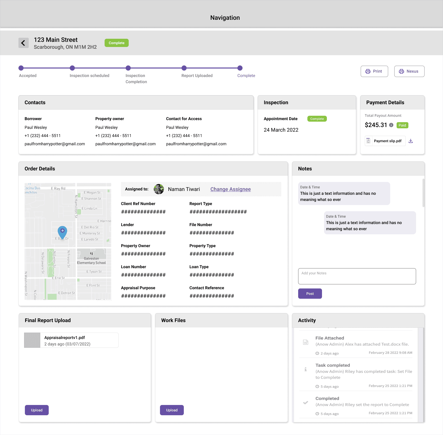This screenshot has height=435, width=443.
Task: Click inside the Add your Notes field
Action: pos(357,276)
